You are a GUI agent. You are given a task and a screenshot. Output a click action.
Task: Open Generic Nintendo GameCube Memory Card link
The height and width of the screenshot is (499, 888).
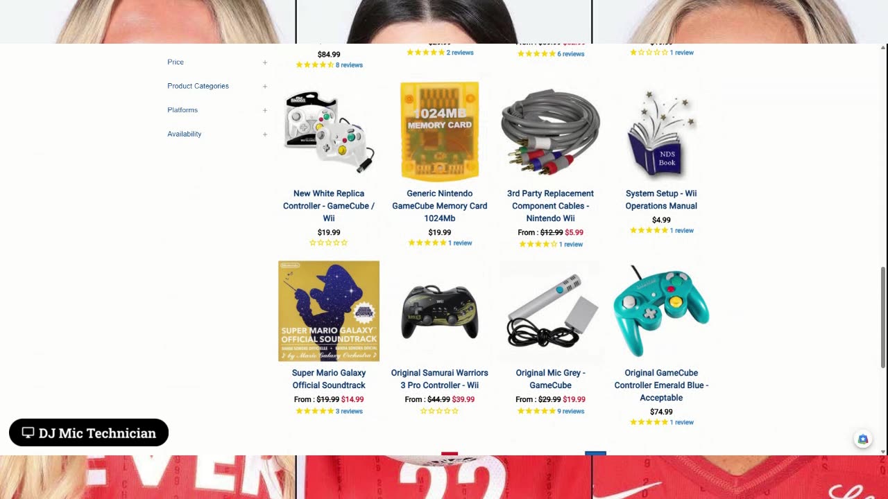coord(440,206)
